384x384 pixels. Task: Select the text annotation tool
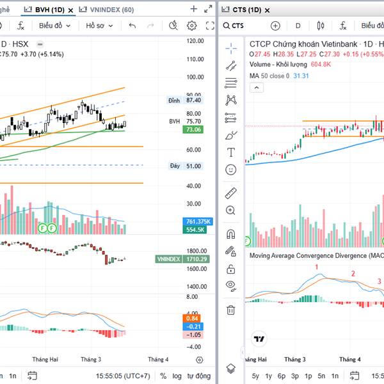coord(231,152)
